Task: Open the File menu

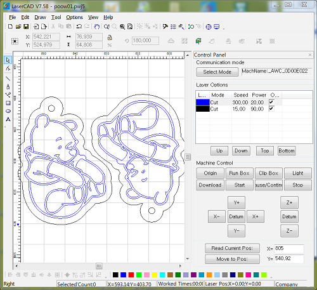Action: [x=13, y=17]
